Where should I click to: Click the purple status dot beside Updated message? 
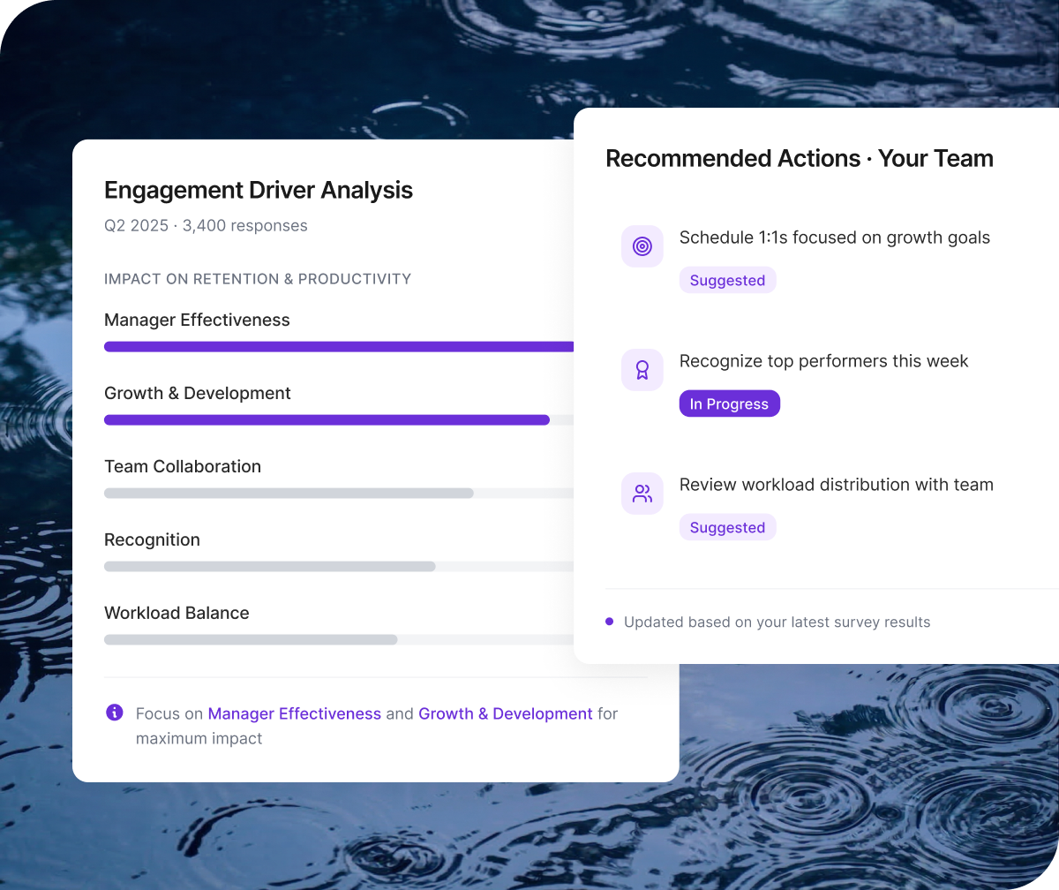pyautogui.click(x=608, y=622)
